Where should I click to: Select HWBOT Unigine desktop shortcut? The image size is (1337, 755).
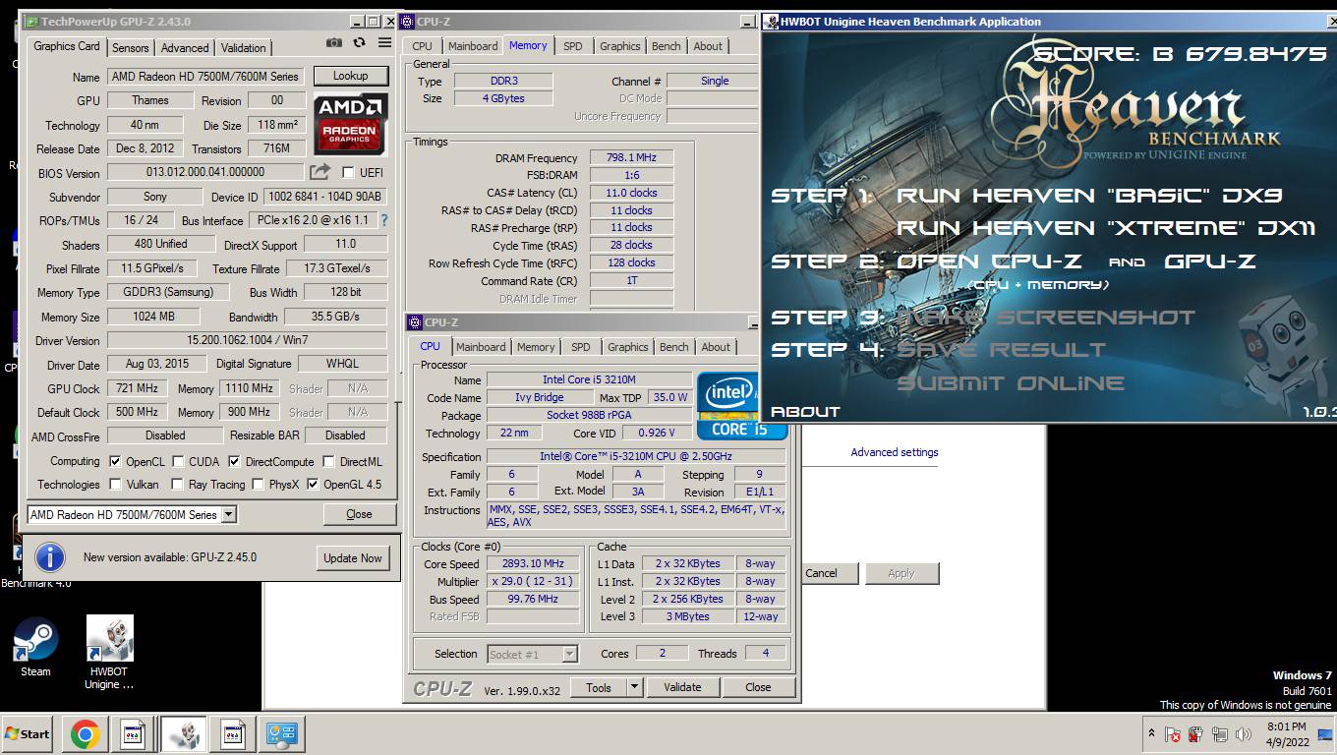109,652
